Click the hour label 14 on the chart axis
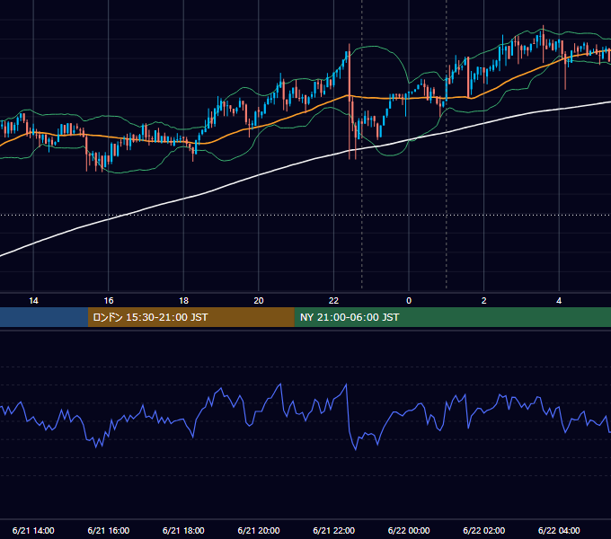The image size is (611, 539). pos(33,301)
